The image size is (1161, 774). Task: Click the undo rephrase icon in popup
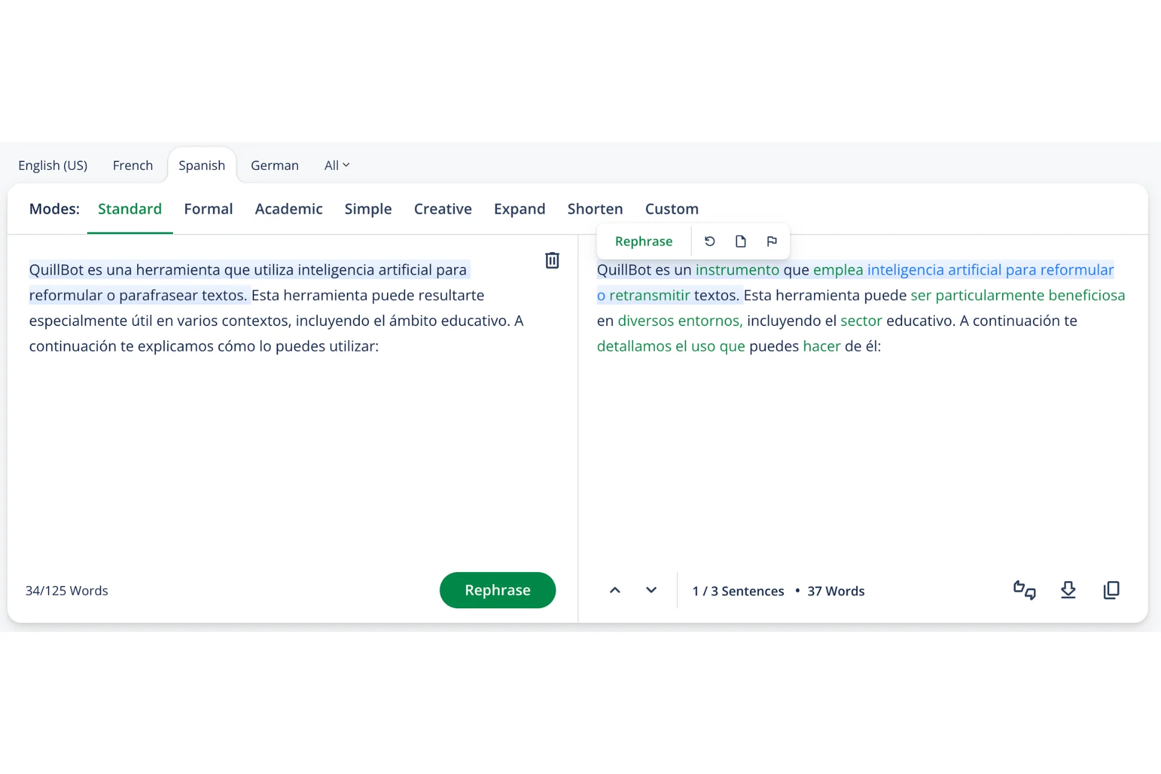[x=710, y=241]
